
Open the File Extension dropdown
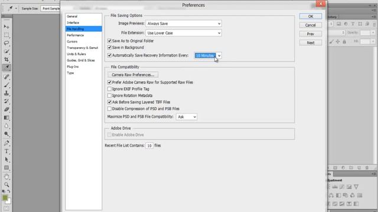(x=184, y=33)
